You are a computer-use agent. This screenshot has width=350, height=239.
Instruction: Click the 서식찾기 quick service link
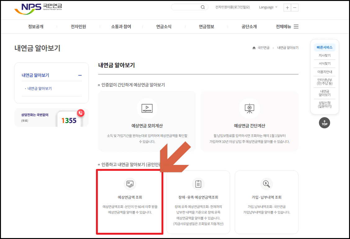(x=324, y=63)
